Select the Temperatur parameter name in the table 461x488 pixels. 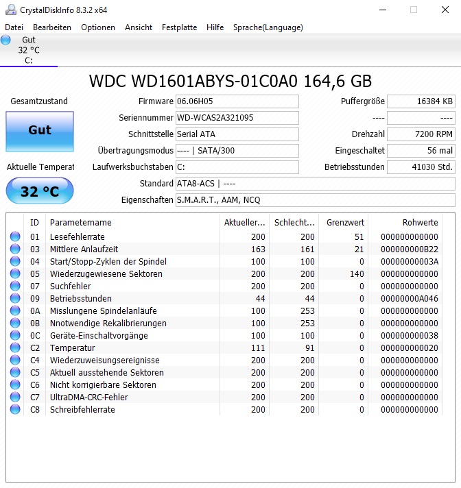72,348
